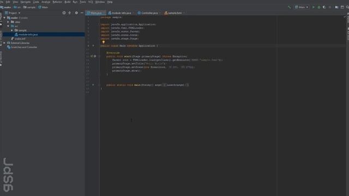Click the Main class breadcrumb
The width and height of the screenshot is (349, 196).
43,7
